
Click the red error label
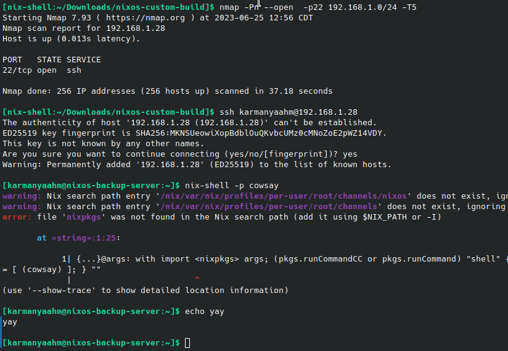[x=14, y=217]
